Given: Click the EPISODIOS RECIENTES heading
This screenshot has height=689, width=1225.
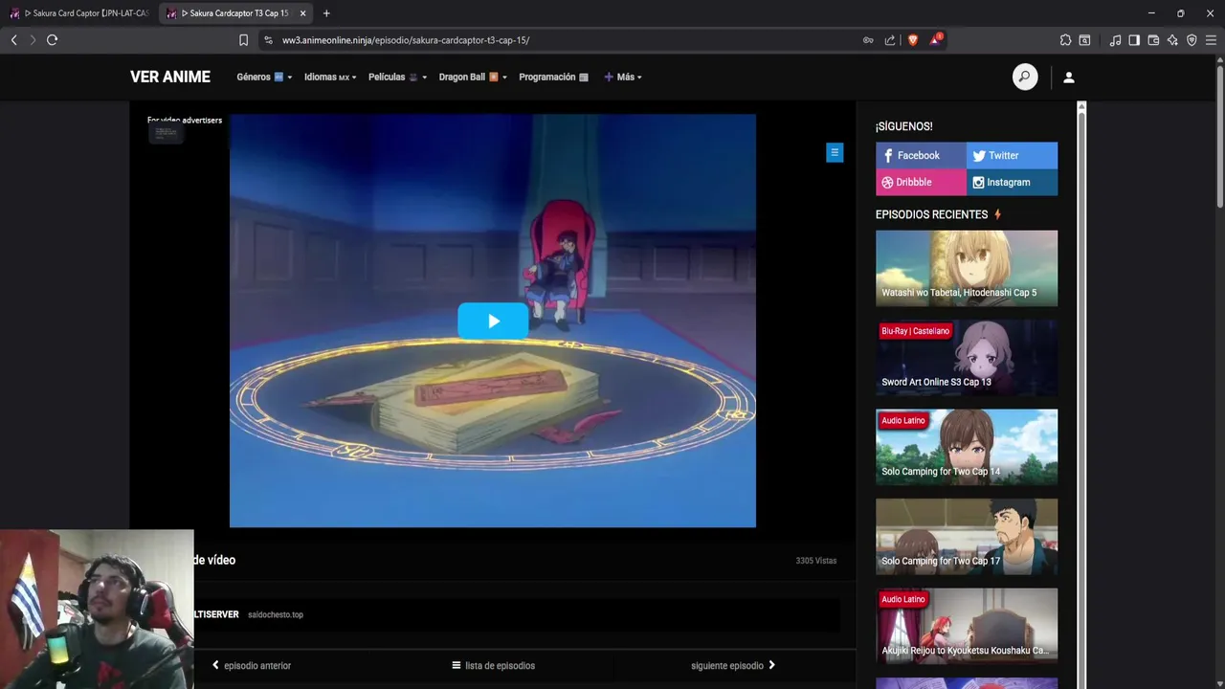Looking at the screenshot, I should coord(931,215).
